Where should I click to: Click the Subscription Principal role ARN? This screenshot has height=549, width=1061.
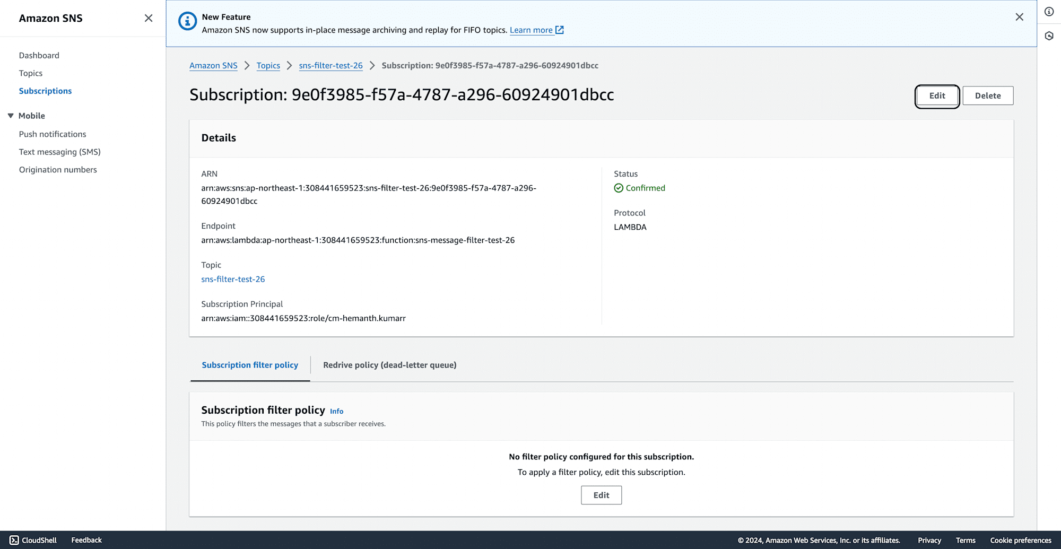[x=303, y=318]
